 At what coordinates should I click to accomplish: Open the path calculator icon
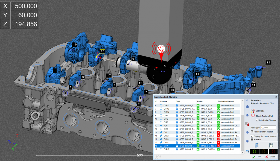point(257,145)
